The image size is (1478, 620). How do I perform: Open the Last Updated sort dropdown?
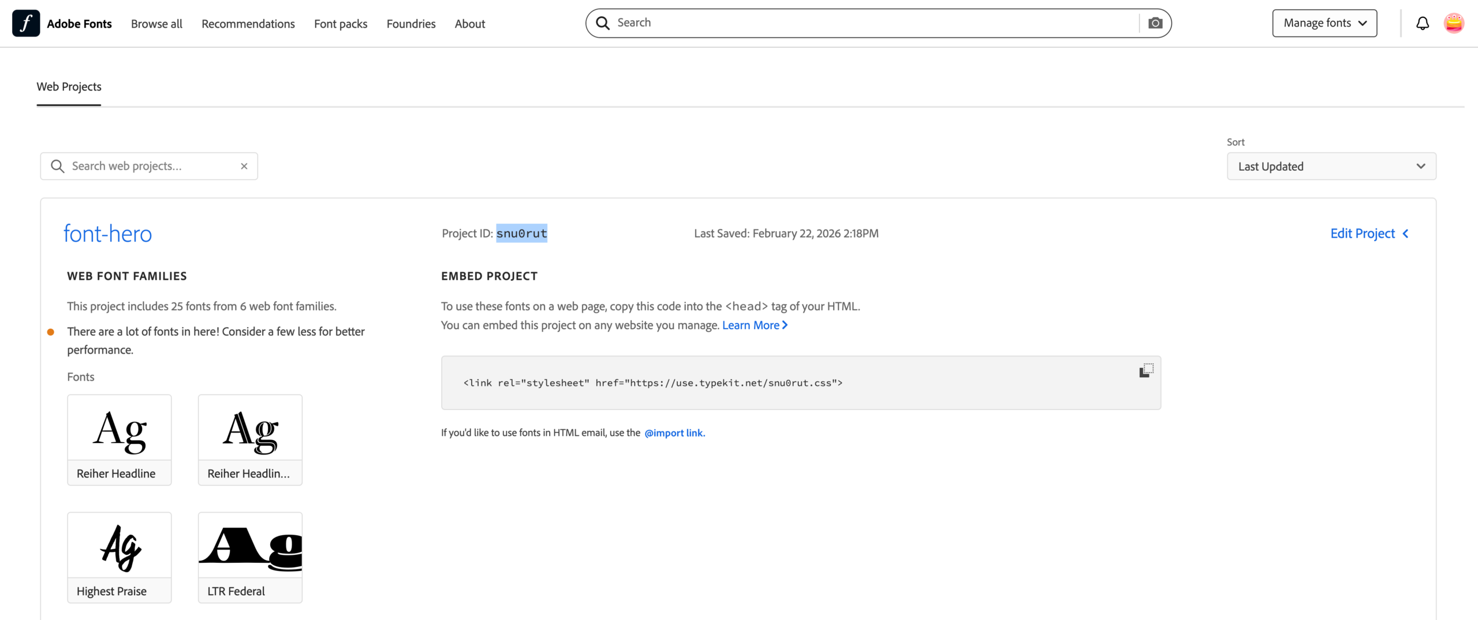point(1331,166)
